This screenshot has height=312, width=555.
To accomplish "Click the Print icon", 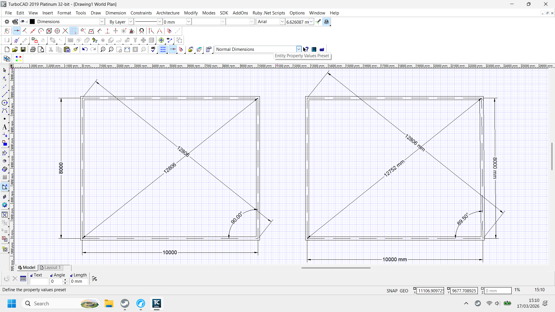I will (33, 49).
